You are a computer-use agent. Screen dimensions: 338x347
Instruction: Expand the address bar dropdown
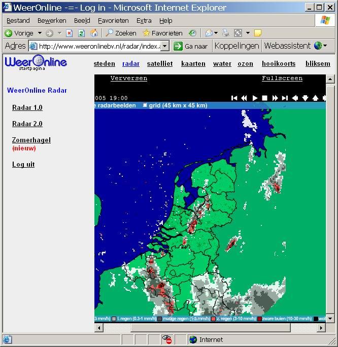tap(164, 46)
